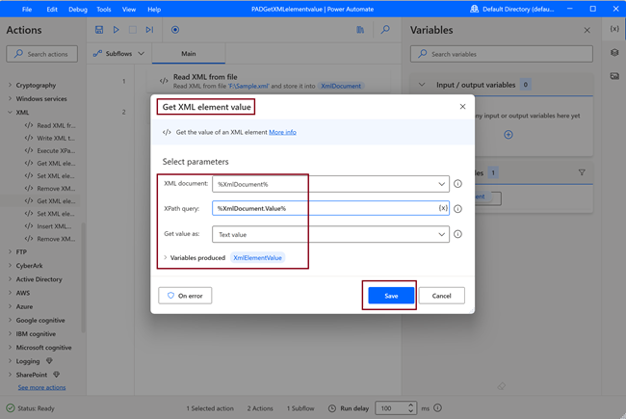Image resolution: width=626 pixels, height=419 pixels.
Task: Click the eraser icon below variables
Action: (502, 386)
